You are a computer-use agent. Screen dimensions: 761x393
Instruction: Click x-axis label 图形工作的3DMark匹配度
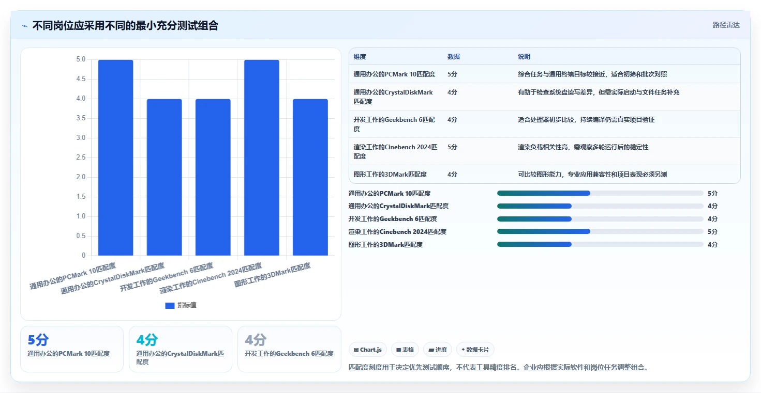click(x=273, y=275)
